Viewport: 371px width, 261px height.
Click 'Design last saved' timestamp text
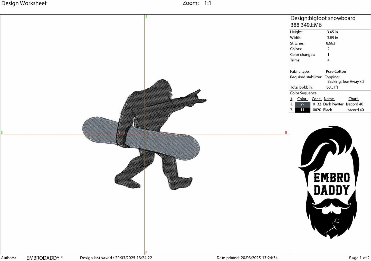(x=116, y=258)
